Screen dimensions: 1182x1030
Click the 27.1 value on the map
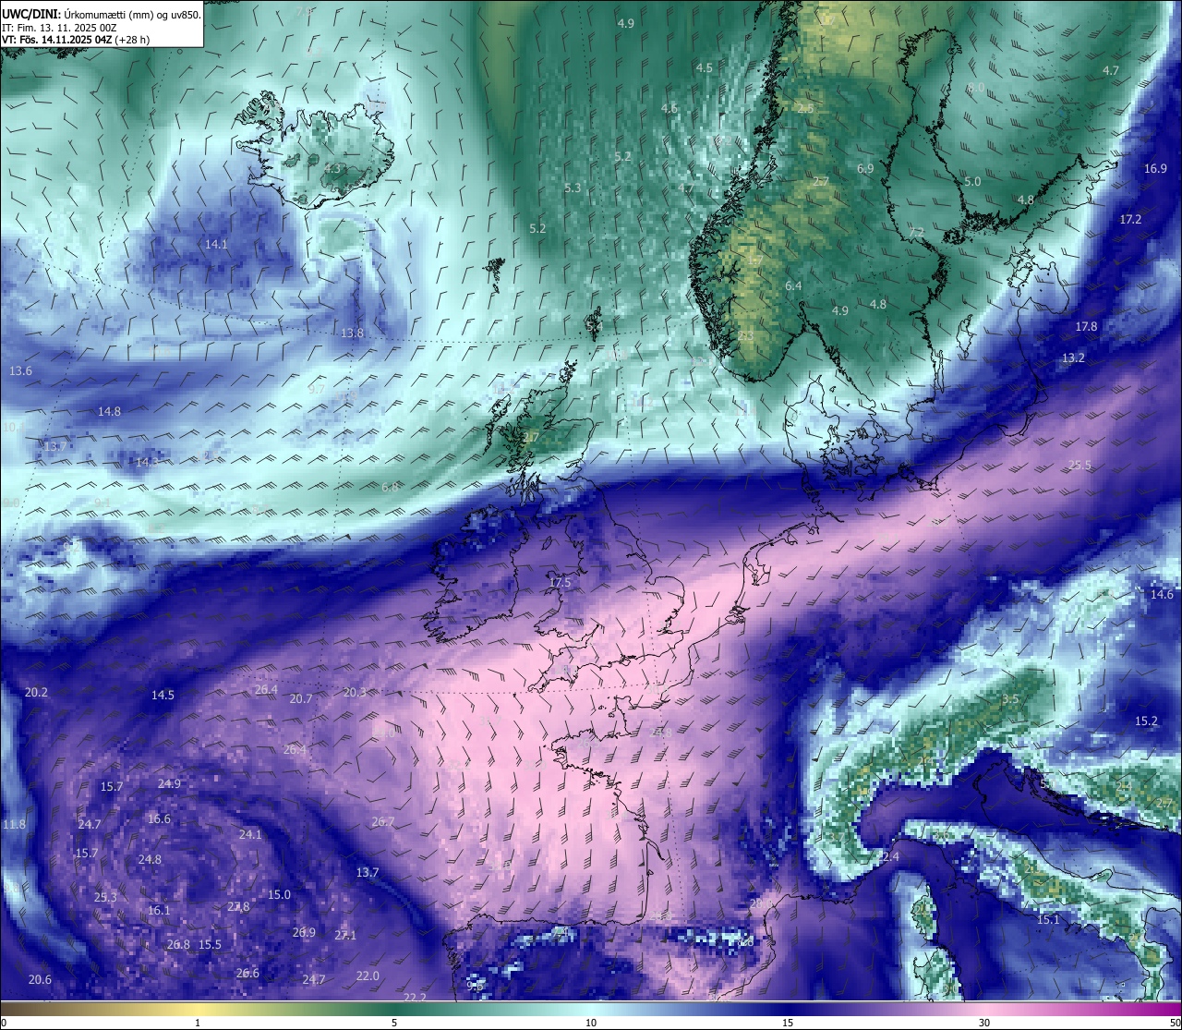click(x=345, y=935)
